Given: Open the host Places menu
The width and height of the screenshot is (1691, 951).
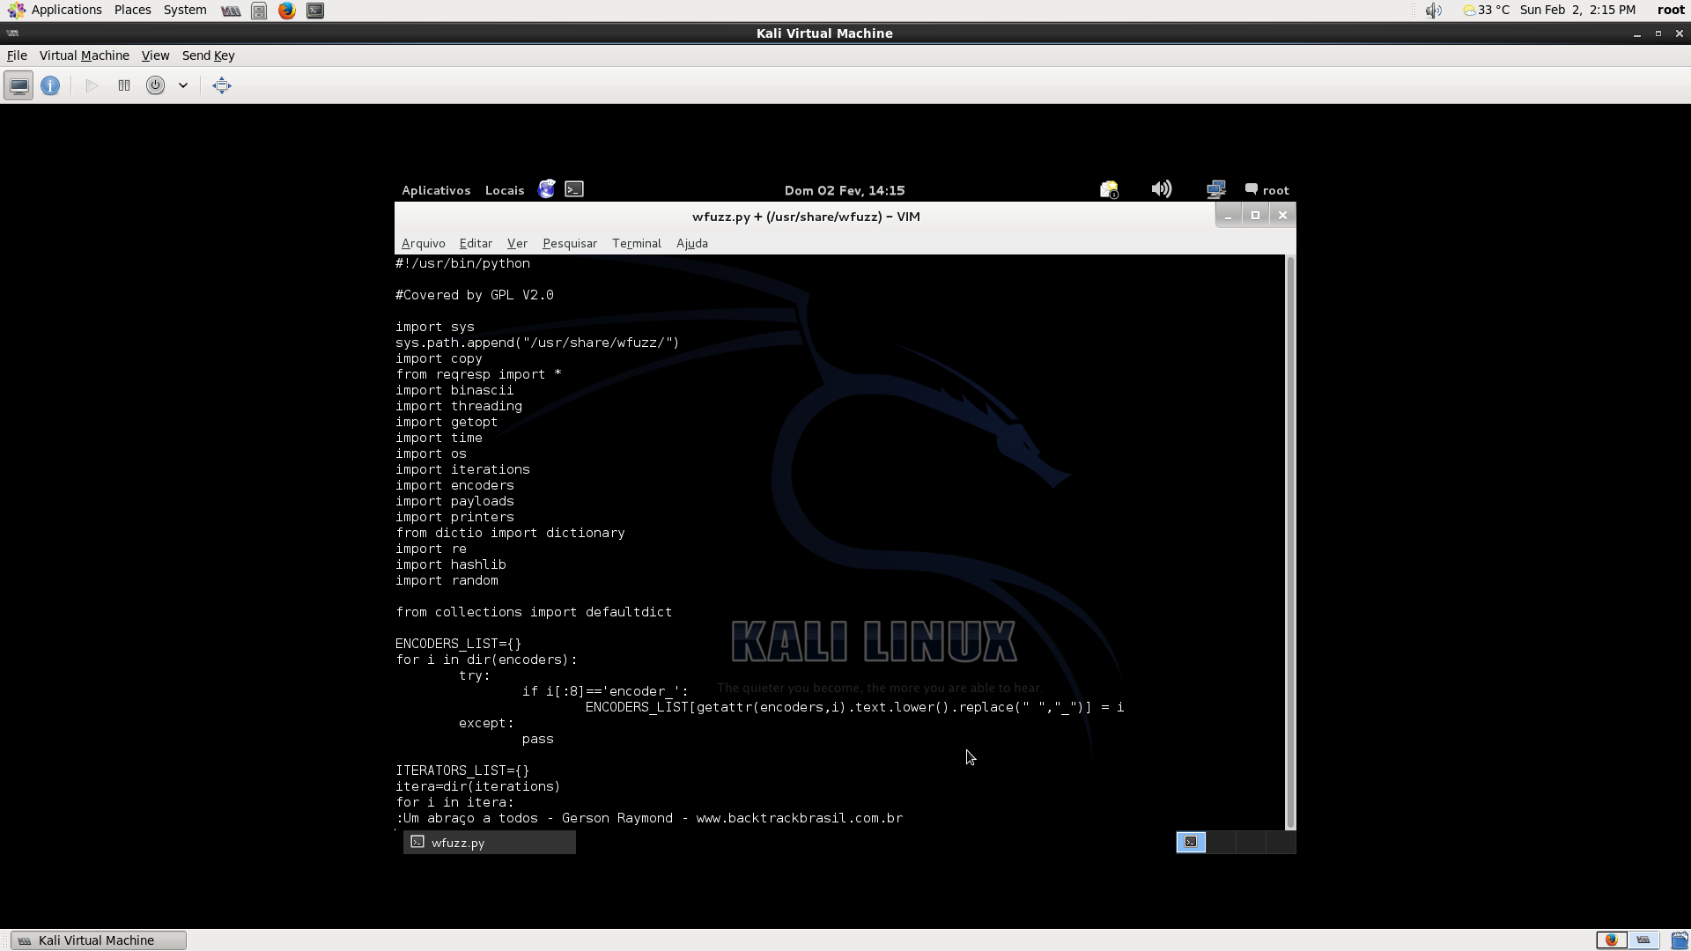Looking at the screenshot, I should click(132, 10).
